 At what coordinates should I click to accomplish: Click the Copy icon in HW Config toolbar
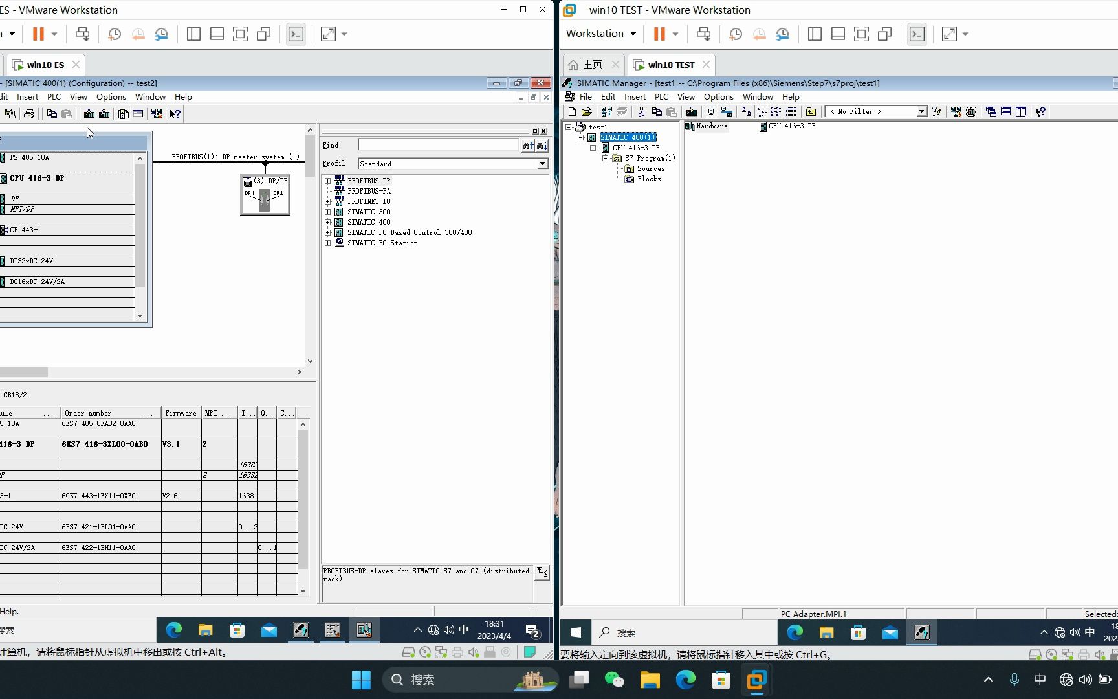coord(52,114)
